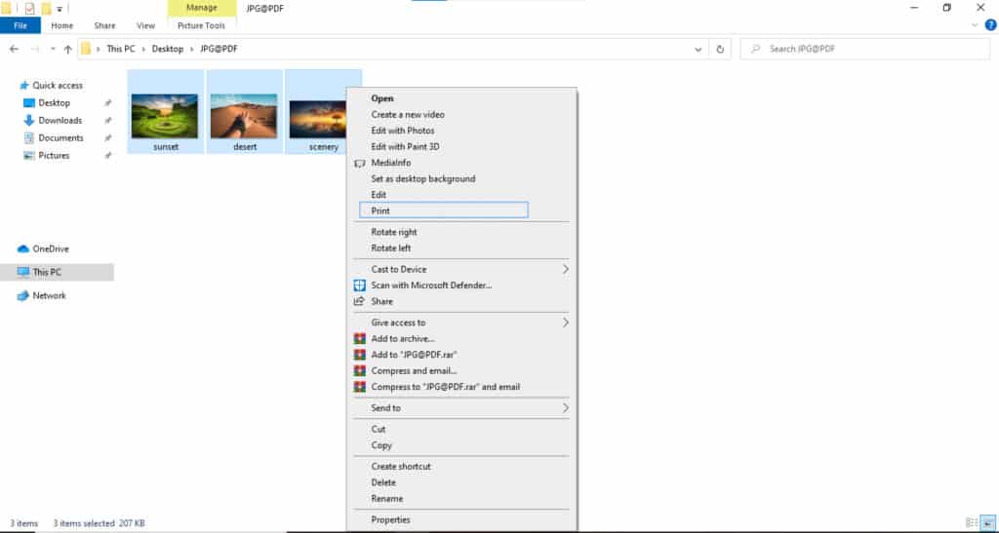999x533 pixels.
Task: Switch to the View ribbon tab
Action: tap(145, 25)
